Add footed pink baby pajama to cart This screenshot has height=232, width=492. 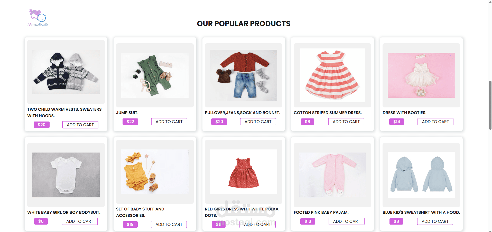tap(346, 221)
